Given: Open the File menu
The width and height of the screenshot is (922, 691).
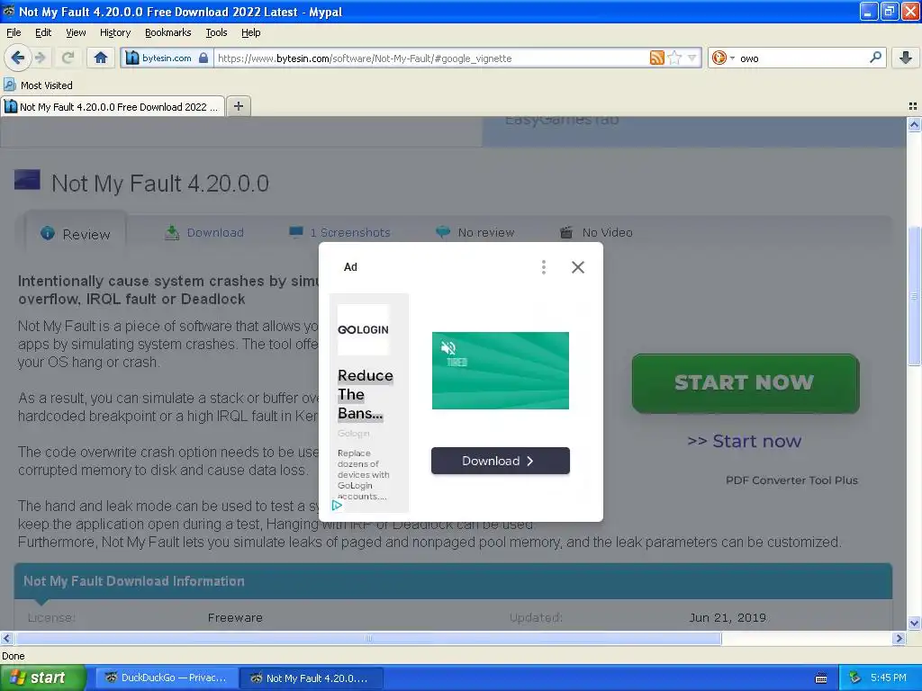Looking at the screenshot, I should (14, 32).
